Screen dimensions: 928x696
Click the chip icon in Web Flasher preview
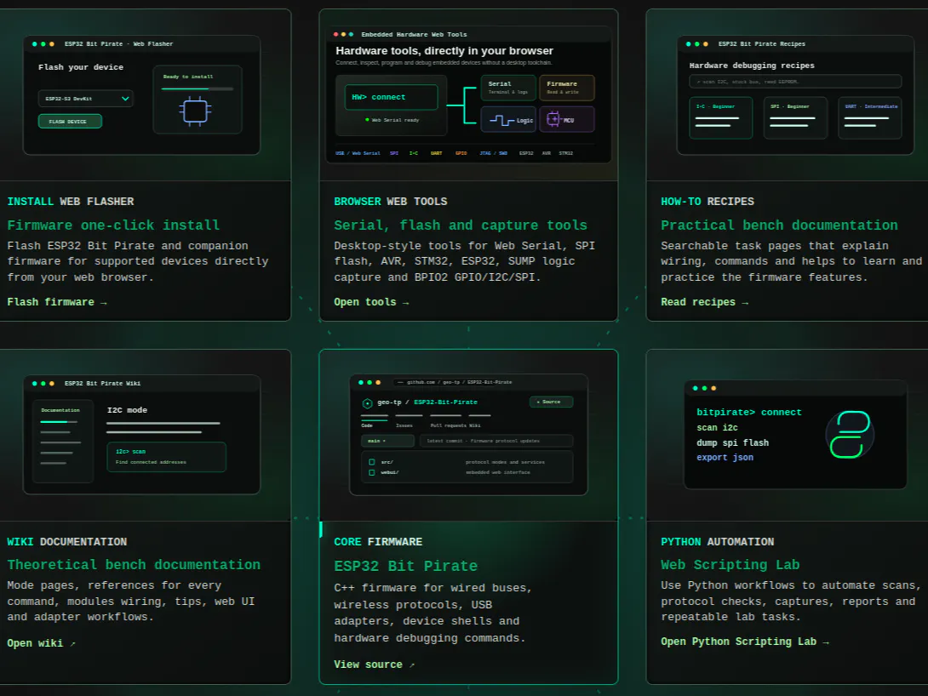195,111
